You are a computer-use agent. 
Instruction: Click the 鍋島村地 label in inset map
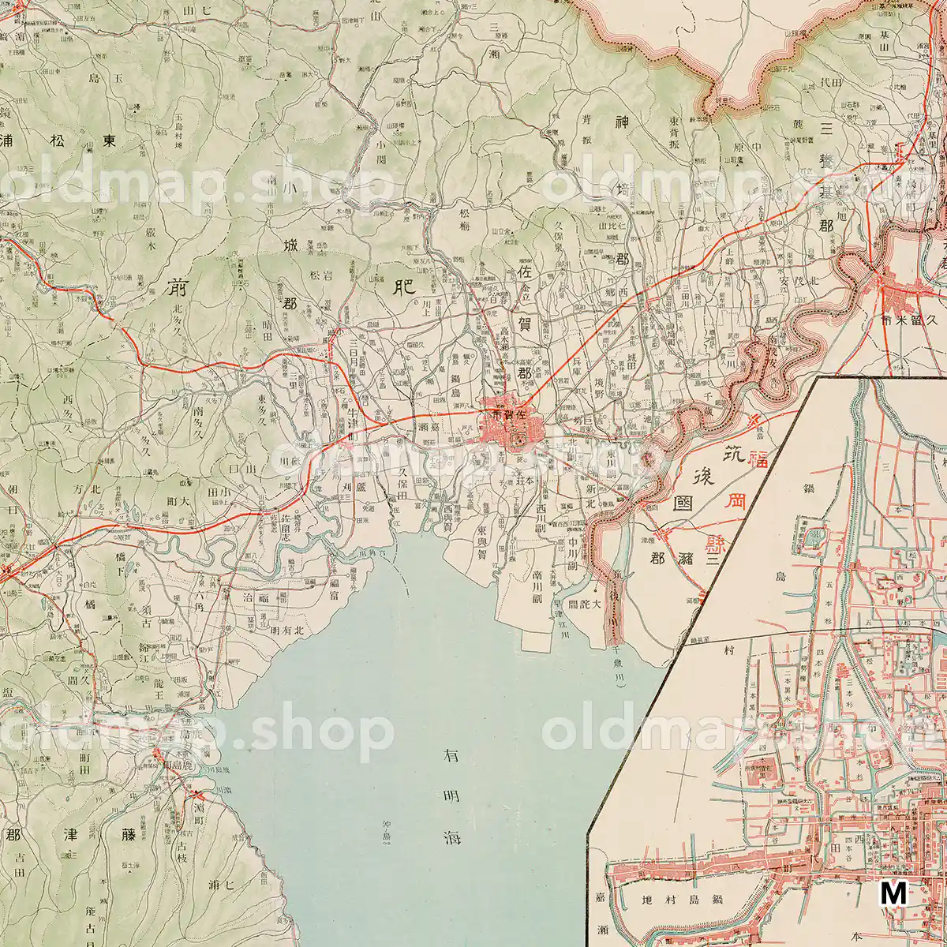point(671,899)
